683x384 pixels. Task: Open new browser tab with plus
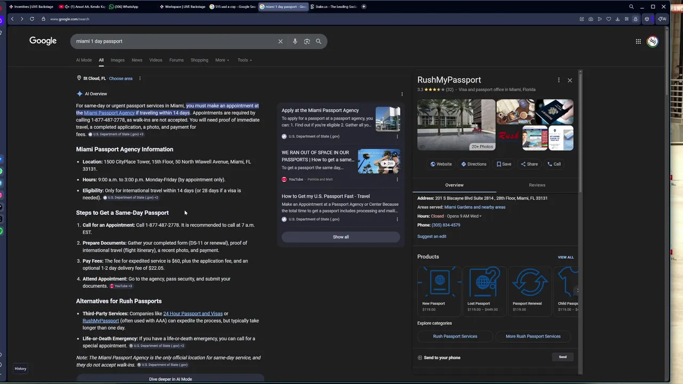click(x=364, y=6)
